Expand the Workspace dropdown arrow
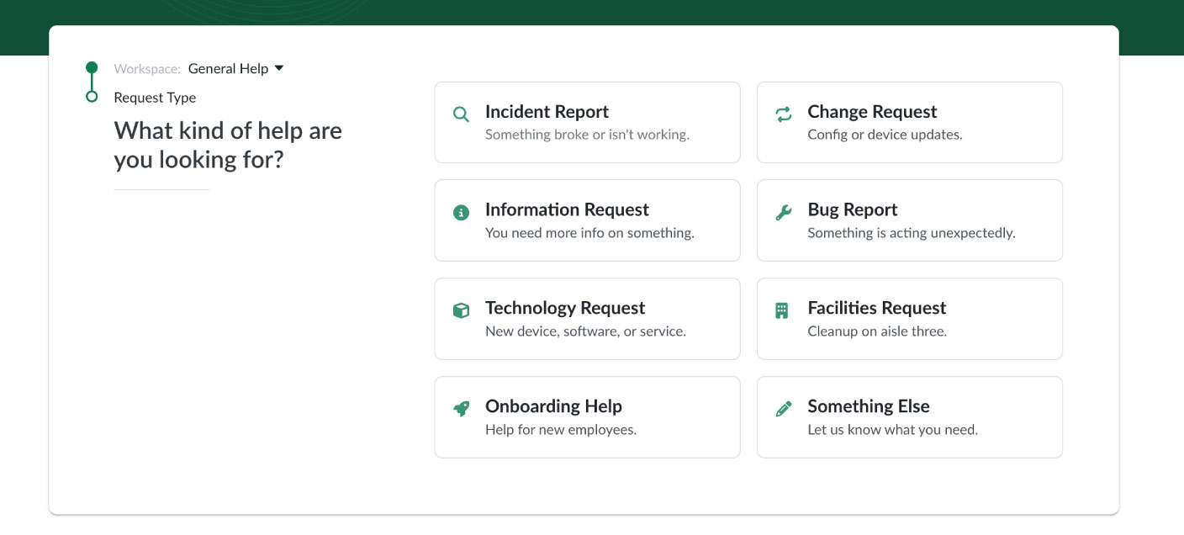This screenshot has width=1184, height=535. coord(279,68)
